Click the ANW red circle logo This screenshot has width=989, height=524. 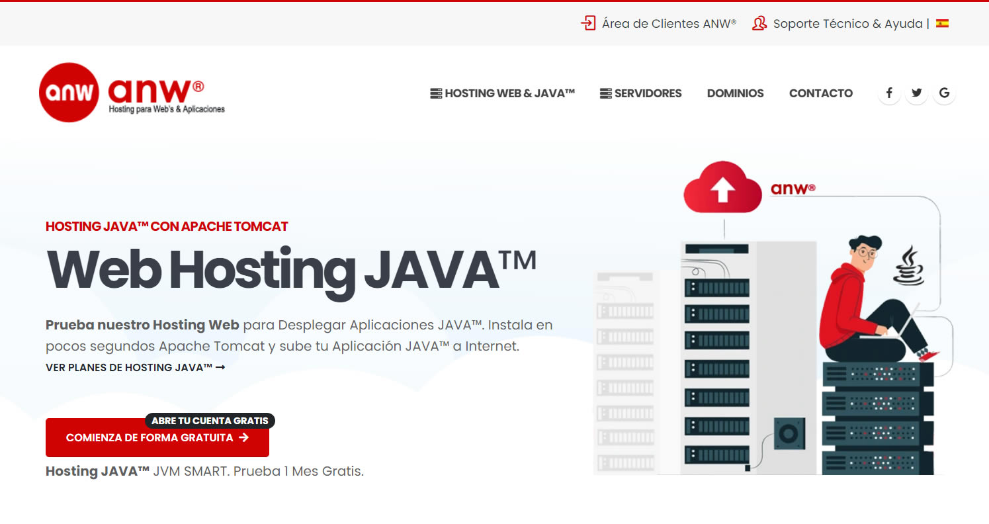(69, 92)
